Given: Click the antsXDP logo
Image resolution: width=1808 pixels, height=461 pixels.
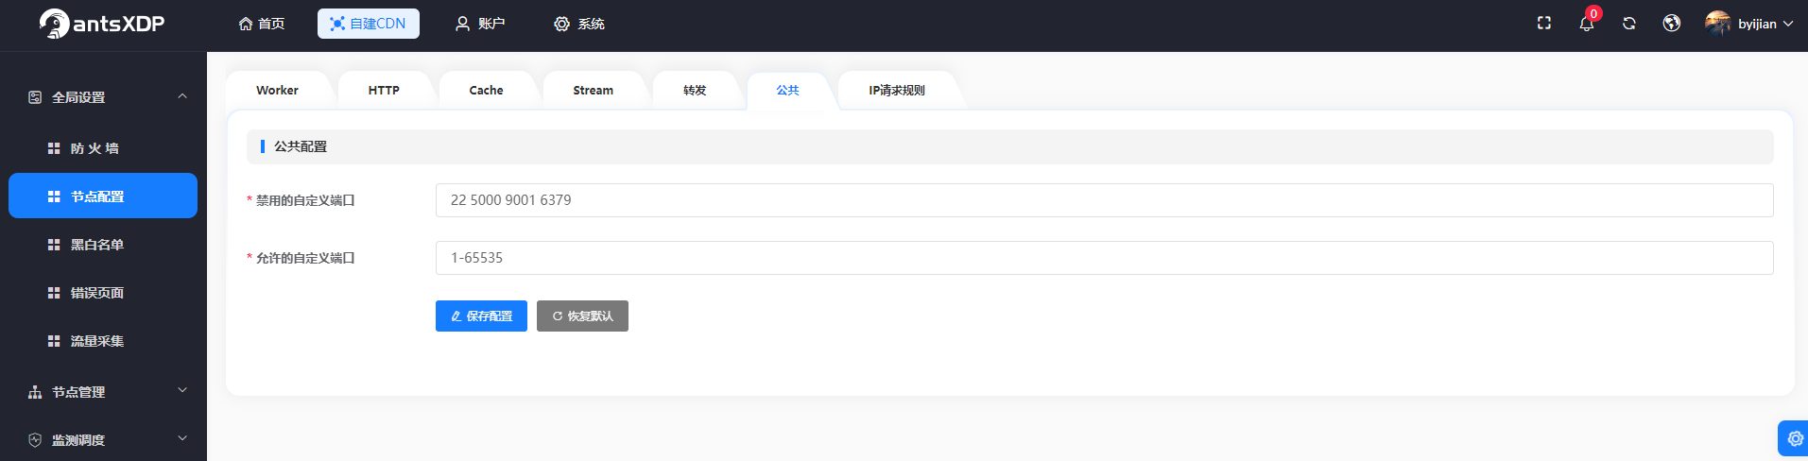Looking at the screenshot, I should (102, 24).
